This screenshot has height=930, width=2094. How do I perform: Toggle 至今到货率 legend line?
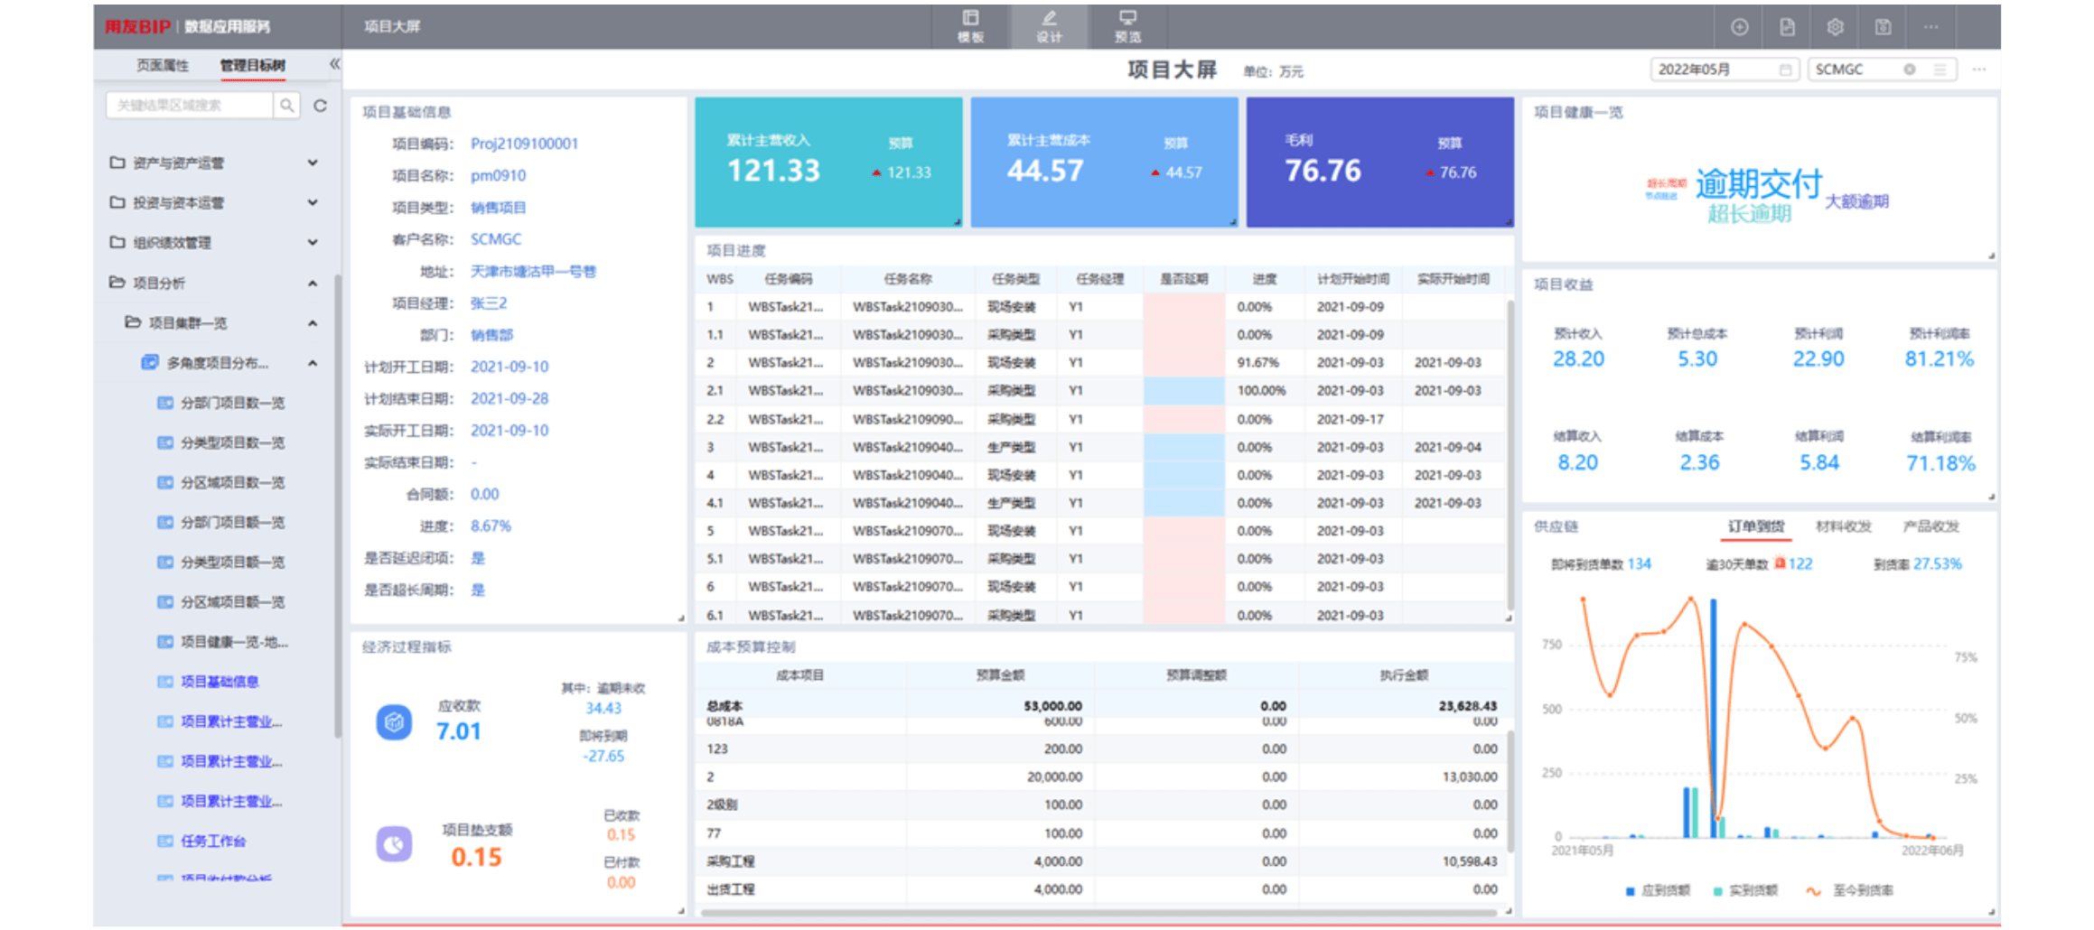[x=1850, y=890]
